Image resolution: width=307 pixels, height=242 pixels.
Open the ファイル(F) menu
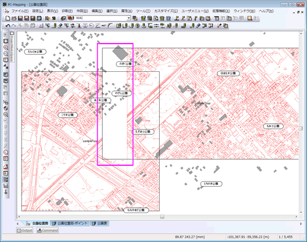pyautogui.click(x=20, y=11)
